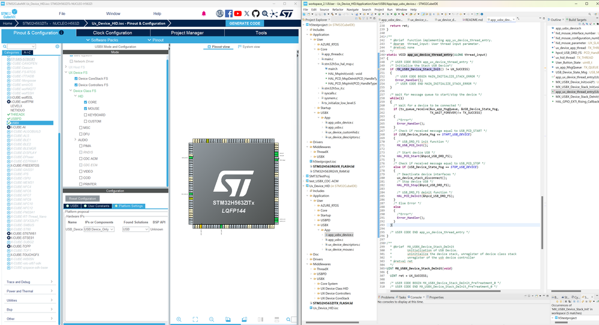This screenshot has width=599, height=325.
Task: Switch to System view in CubeMX
Action: click(x=249, y=47)
